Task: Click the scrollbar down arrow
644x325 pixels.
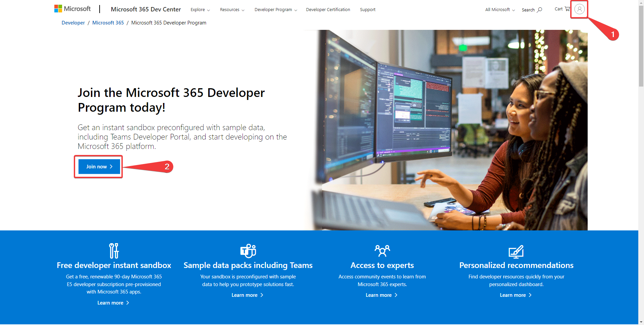Action: tap(641, 322)
